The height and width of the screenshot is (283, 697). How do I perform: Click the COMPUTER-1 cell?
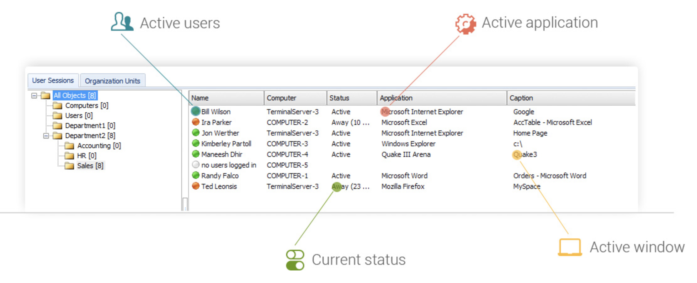287,176
